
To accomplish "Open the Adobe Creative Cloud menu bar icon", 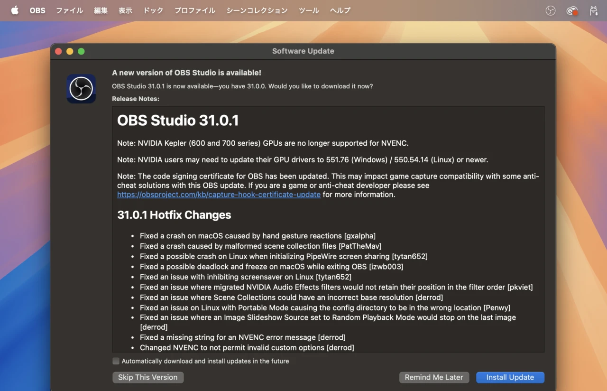I will pyautogui.click(x=572, y=10).
